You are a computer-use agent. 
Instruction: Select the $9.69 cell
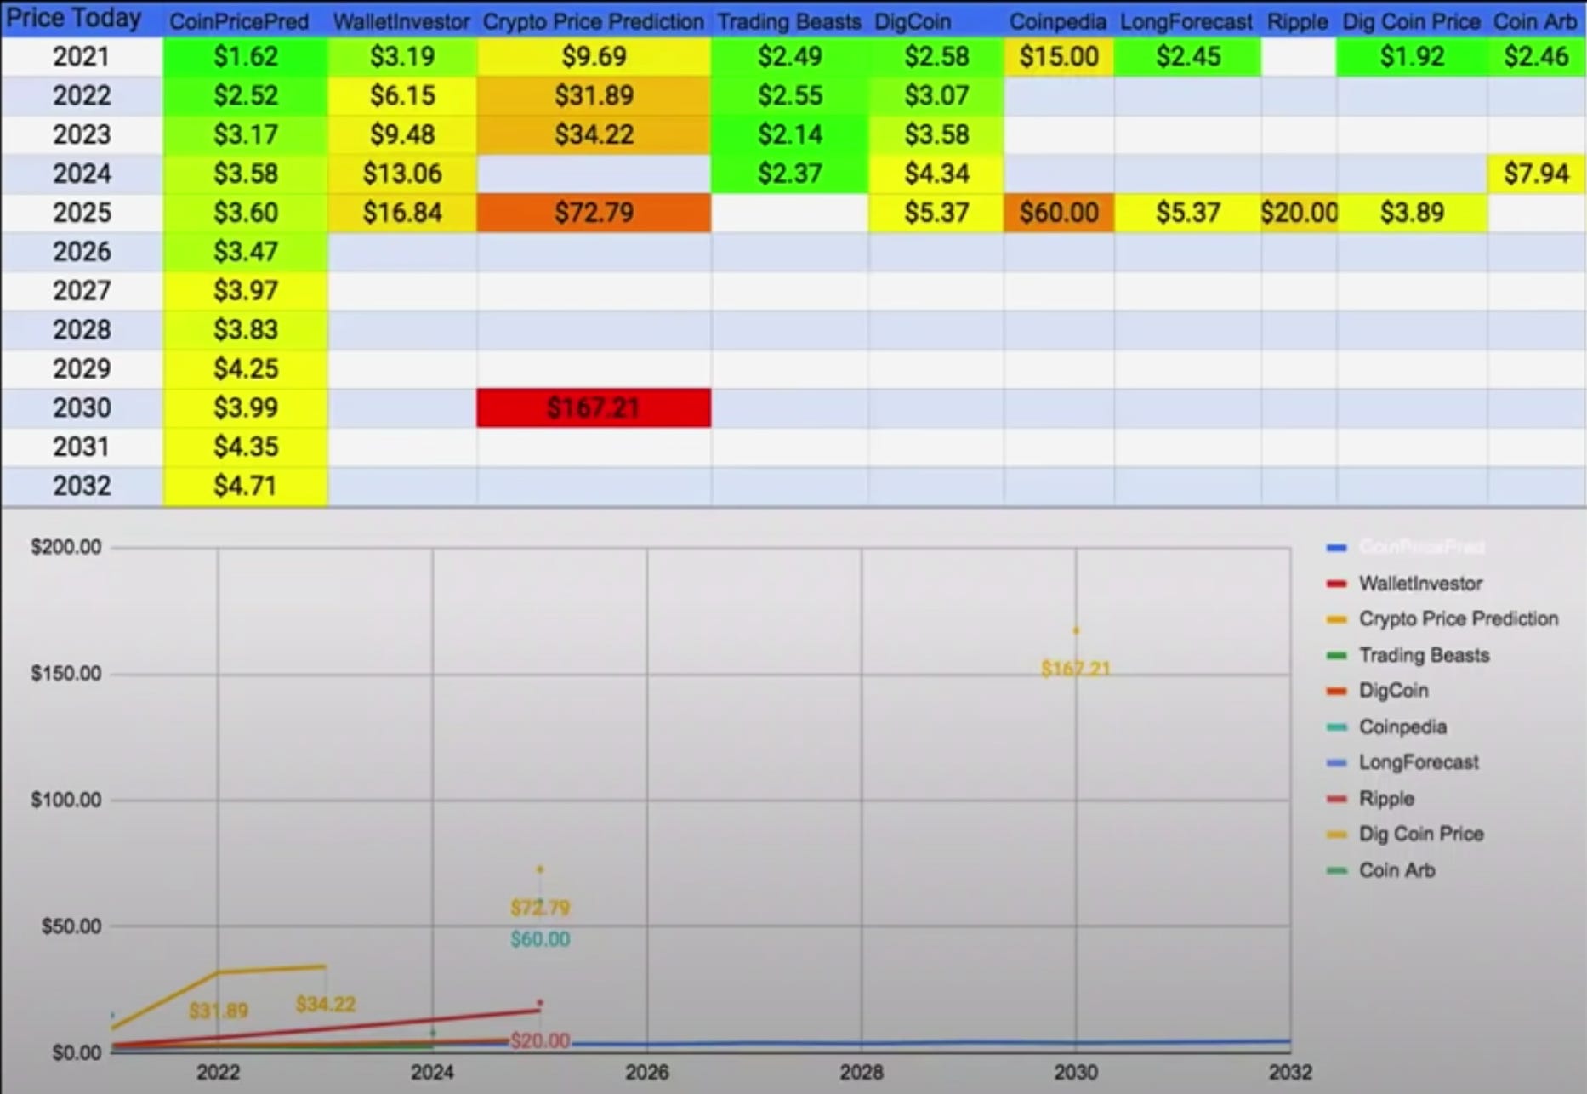(594, 56)
